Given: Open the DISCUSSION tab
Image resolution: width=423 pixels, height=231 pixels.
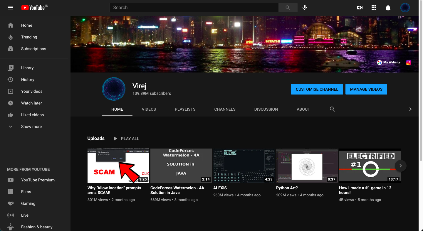Looking at the screenshot, I should (x=266, y=109).
